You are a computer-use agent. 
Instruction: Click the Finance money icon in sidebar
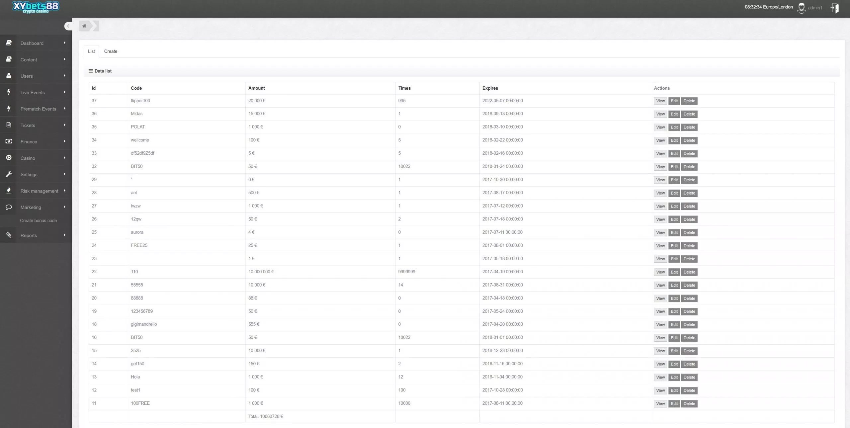click(x=9, y=141)
